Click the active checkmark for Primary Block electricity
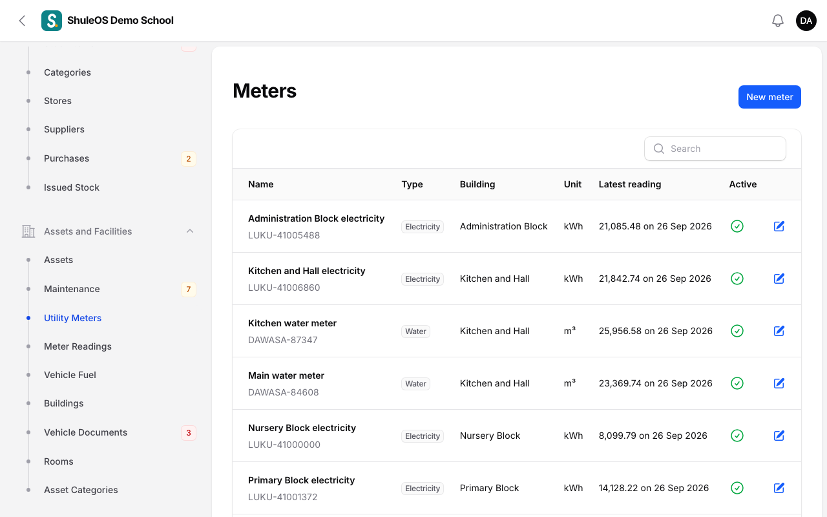 [737, 488]
